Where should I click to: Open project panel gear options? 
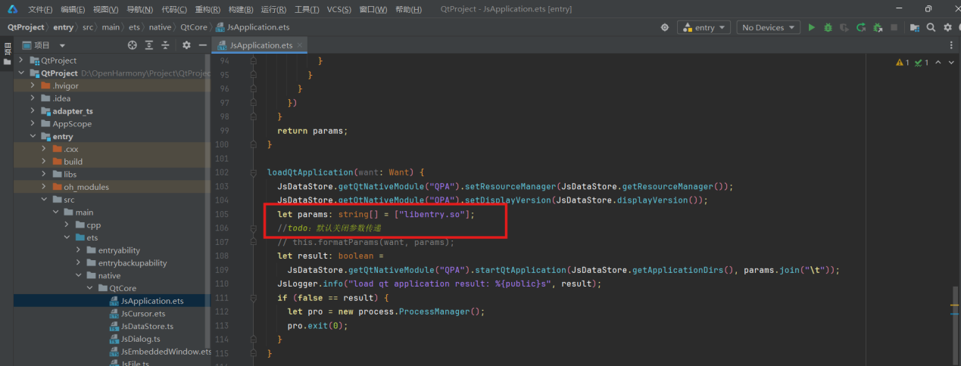186,45
